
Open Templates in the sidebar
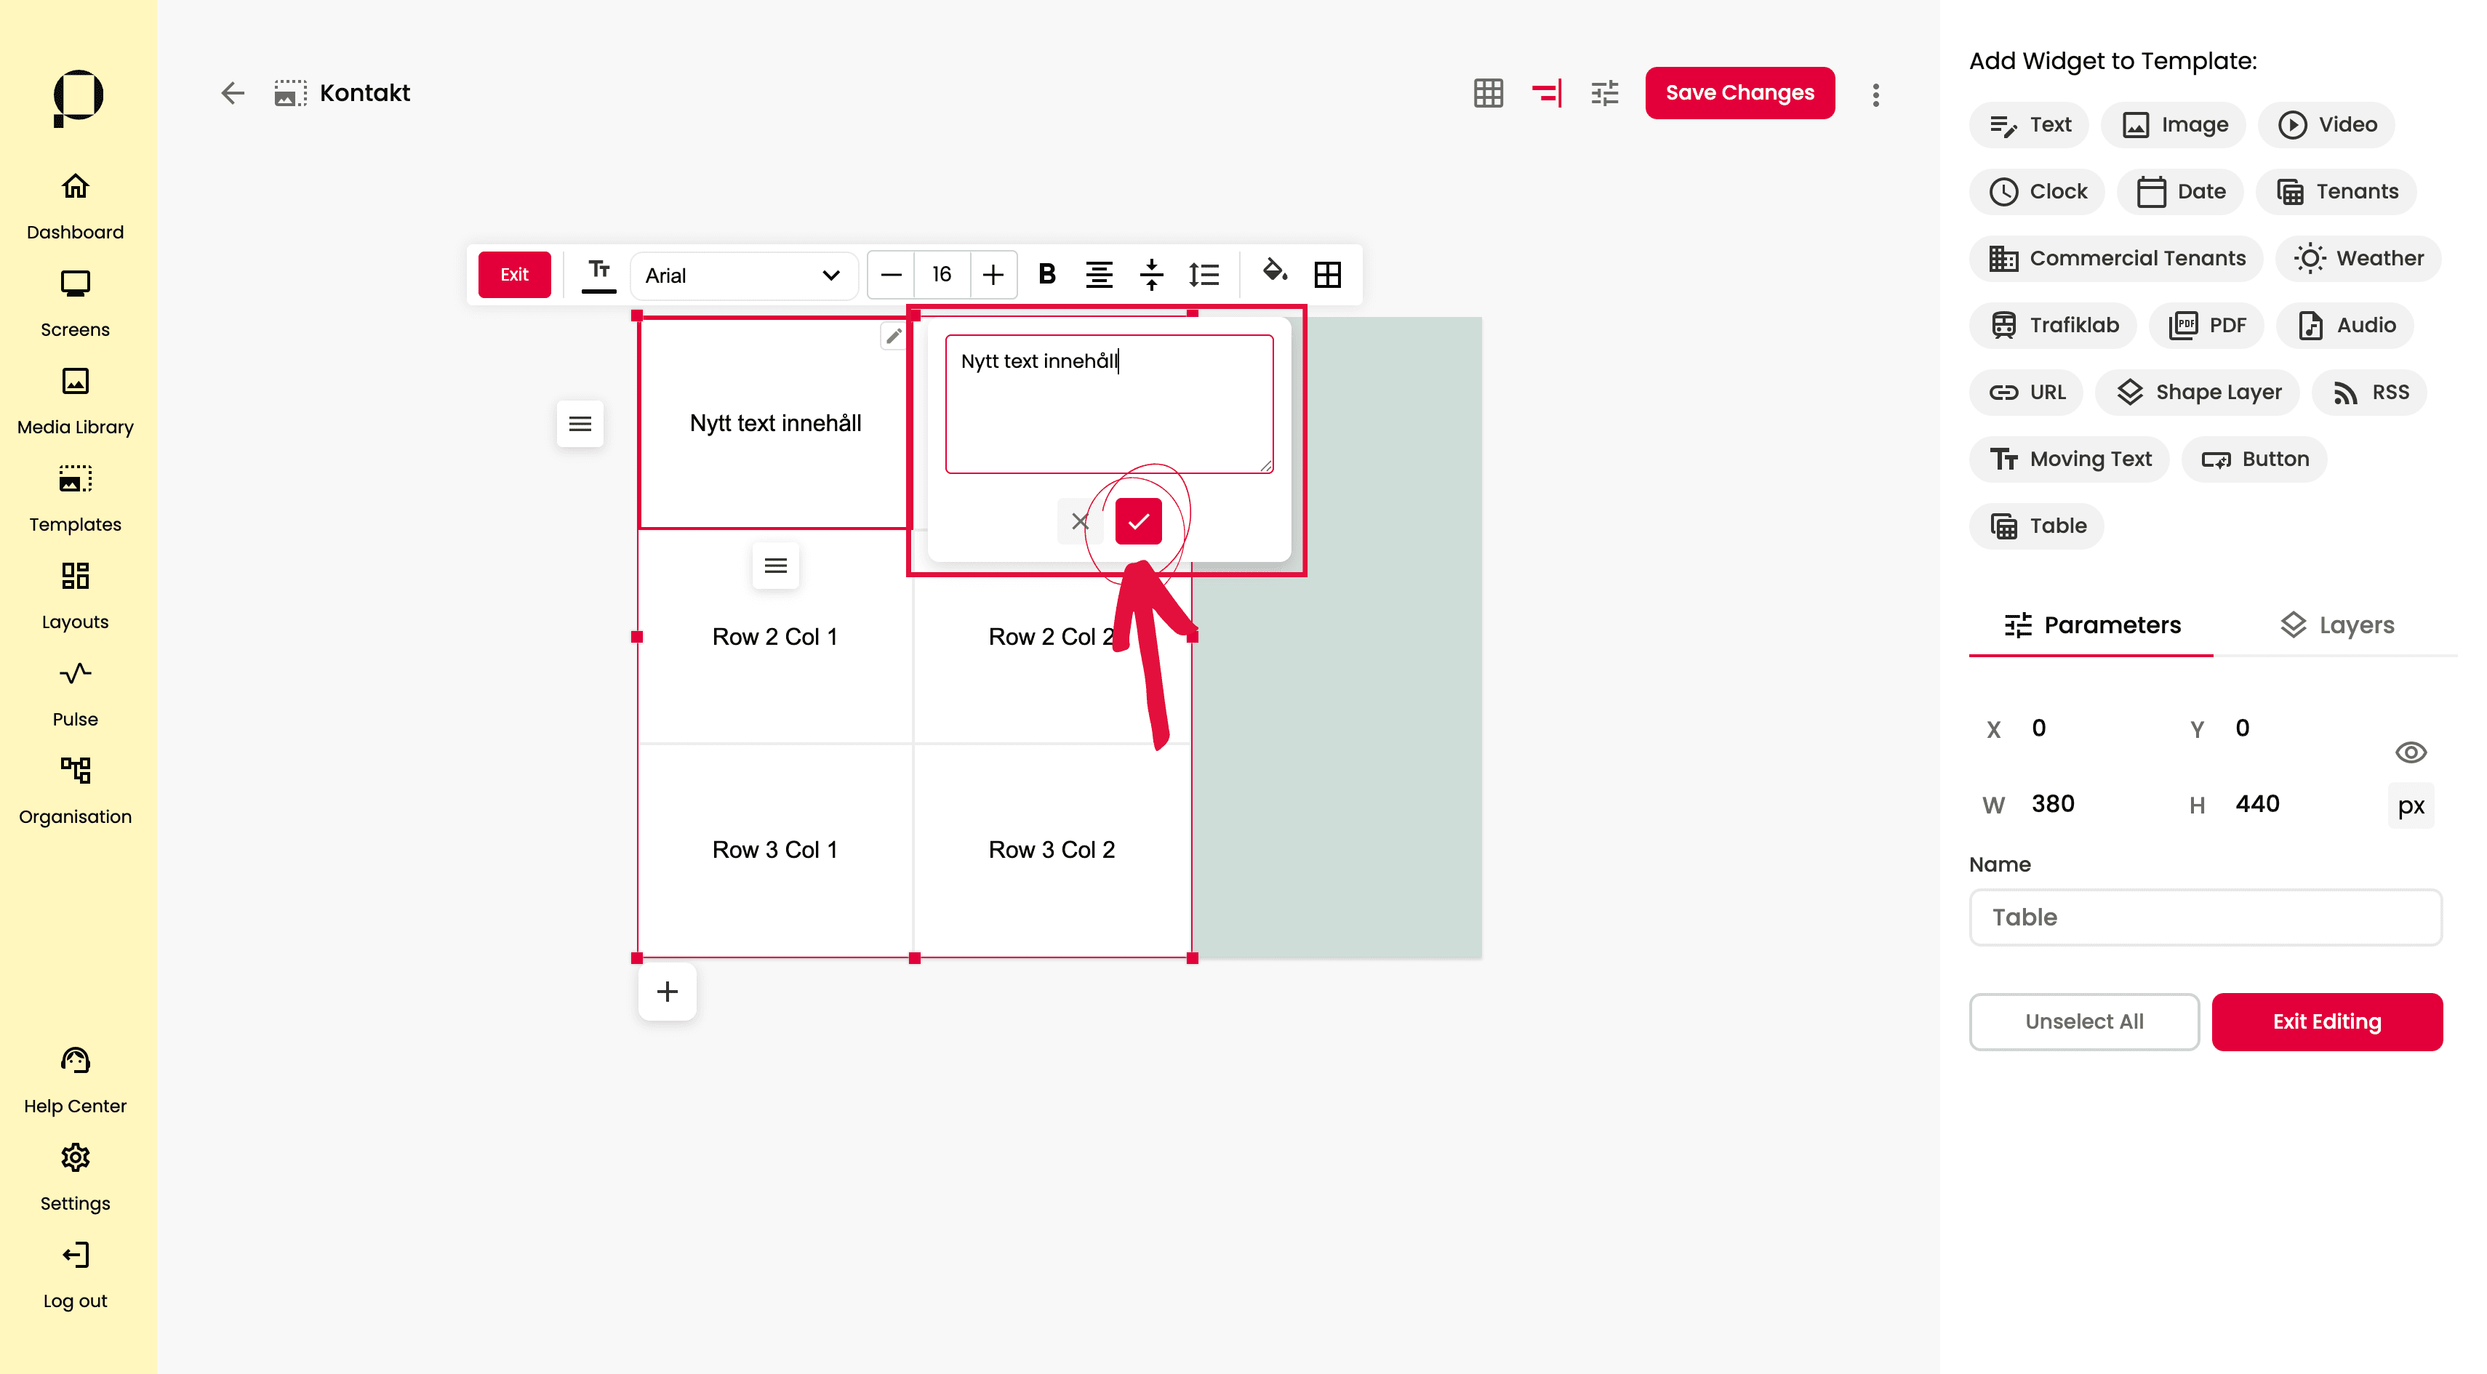click(x=74, y=499)
